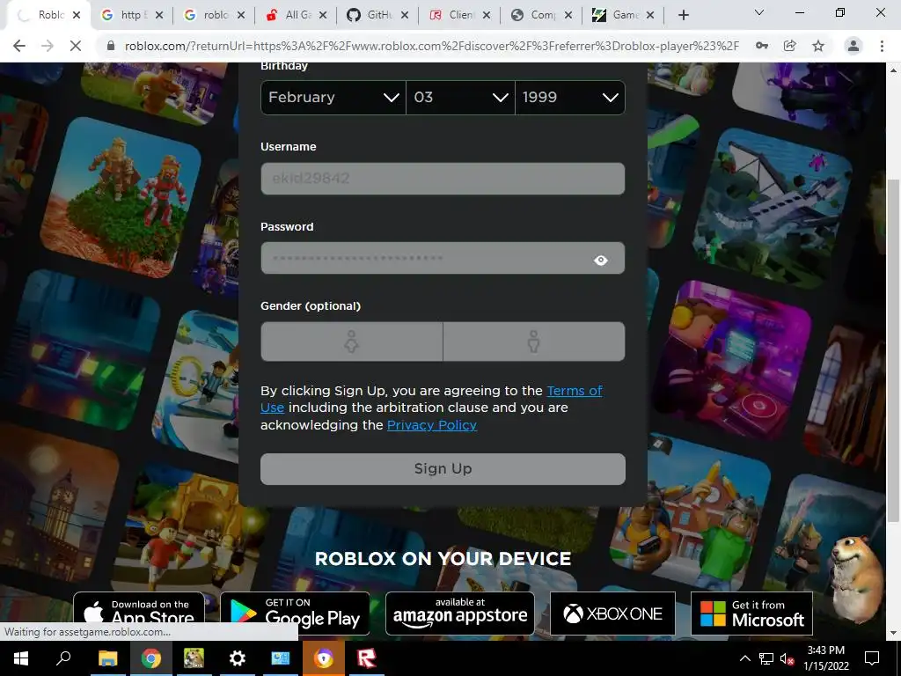The height and width of the screenshot is (676, 901).
Task: Open File Explorer from the taskbar
Action: pyautogui.click(x=107, y=658)
